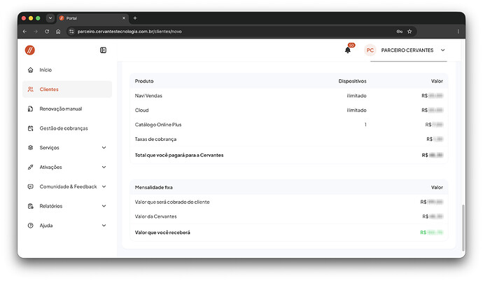Viewport: 483px width, 281px height.
Task: Go to Início in sidebar
Action: tap(45, 69)
